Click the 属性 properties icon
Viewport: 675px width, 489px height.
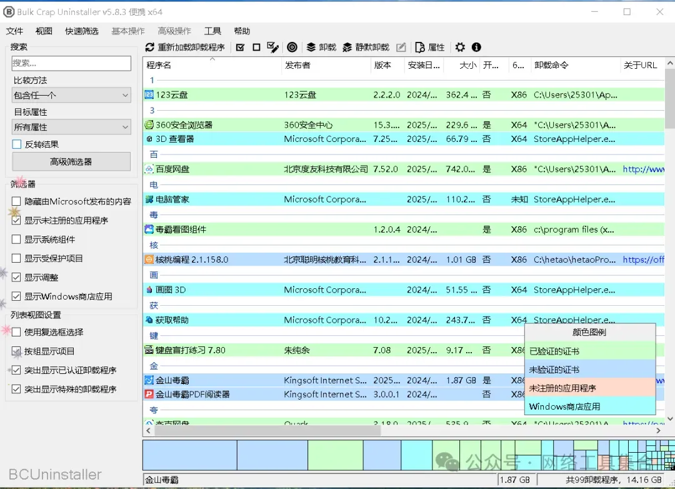[420, 48]
